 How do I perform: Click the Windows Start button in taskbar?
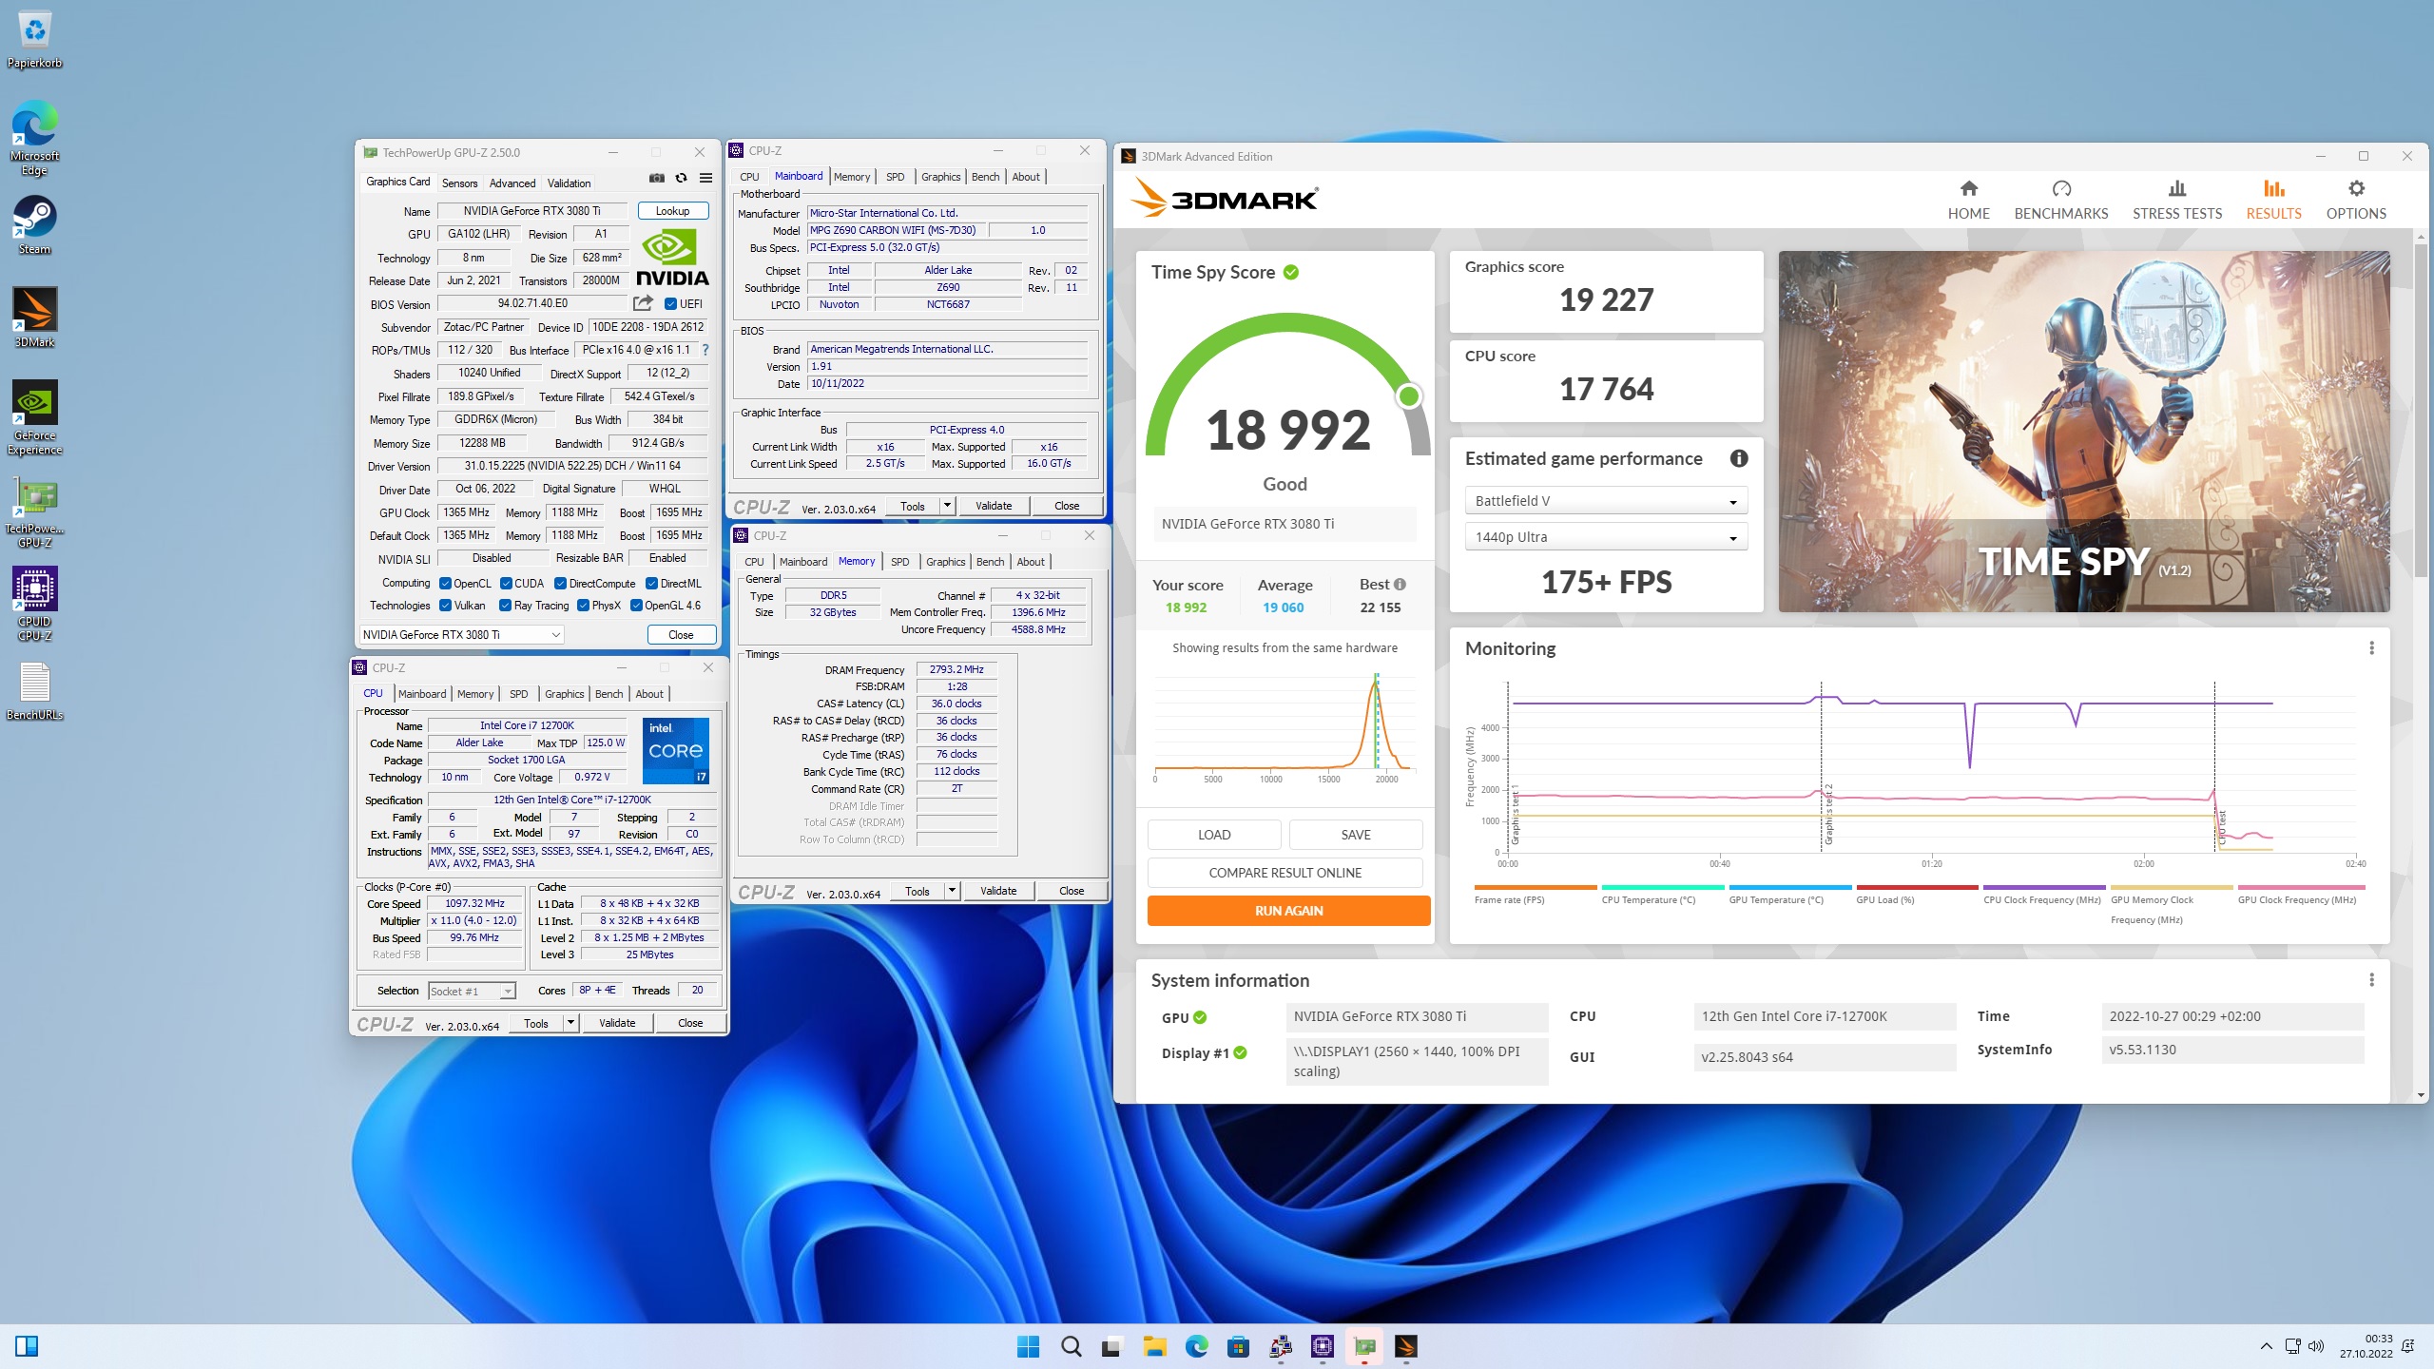[x=1028, y=1346]
